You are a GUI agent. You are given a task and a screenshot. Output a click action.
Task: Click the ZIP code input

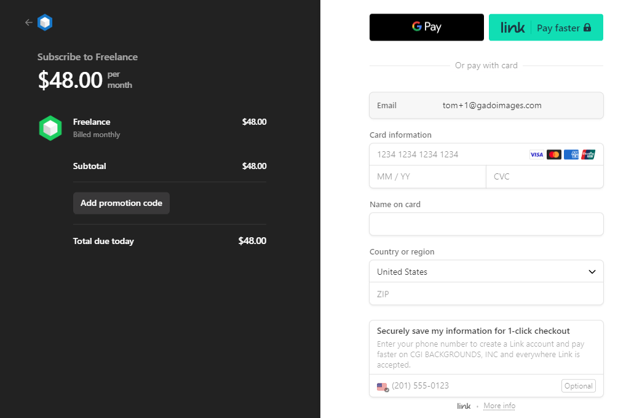486,294
